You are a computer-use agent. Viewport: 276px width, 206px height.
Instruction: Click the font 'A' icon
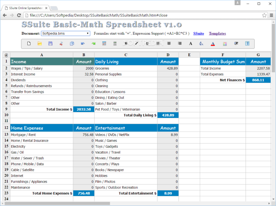coord(190,43)
